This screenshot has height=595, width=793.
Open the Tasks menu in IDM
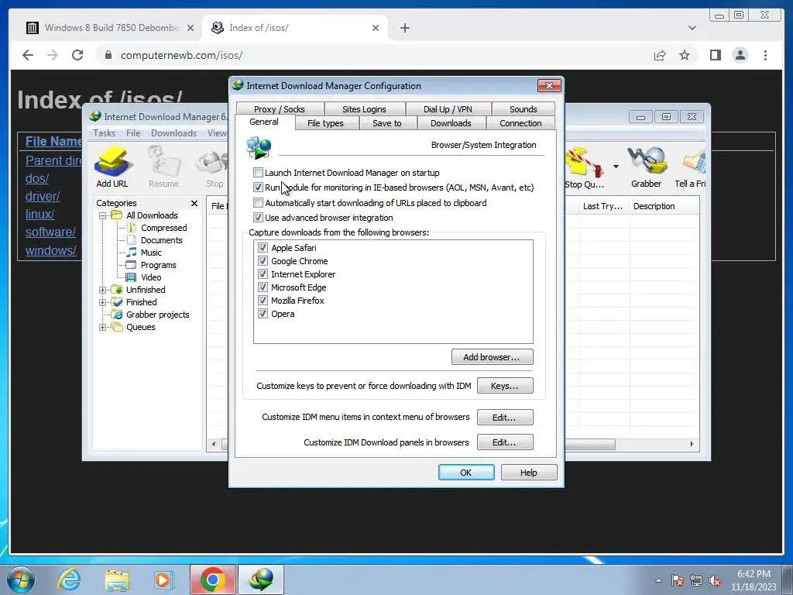(105, 133)
